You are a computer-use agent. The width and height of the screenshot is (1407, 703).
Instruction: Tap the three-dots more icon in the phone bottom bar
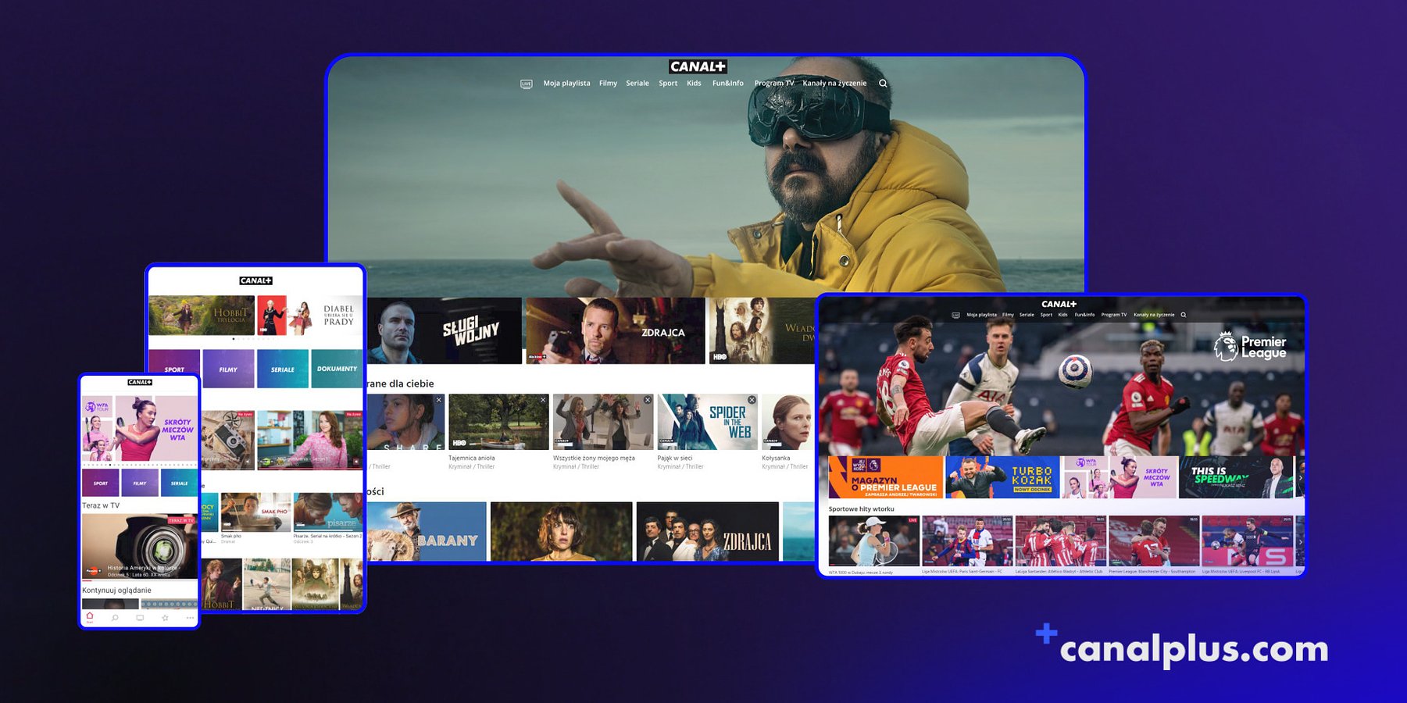pos(190,618)
